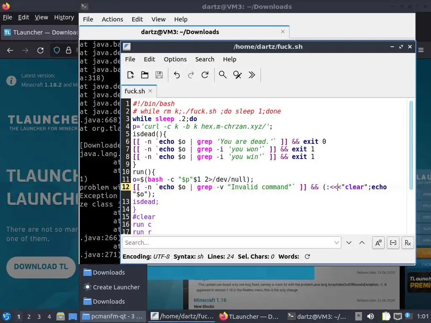Image resolution: width=431 pixels, height=323 pixels.
Task: Open the terminal's Edit menu
Action: click(137, 19)
